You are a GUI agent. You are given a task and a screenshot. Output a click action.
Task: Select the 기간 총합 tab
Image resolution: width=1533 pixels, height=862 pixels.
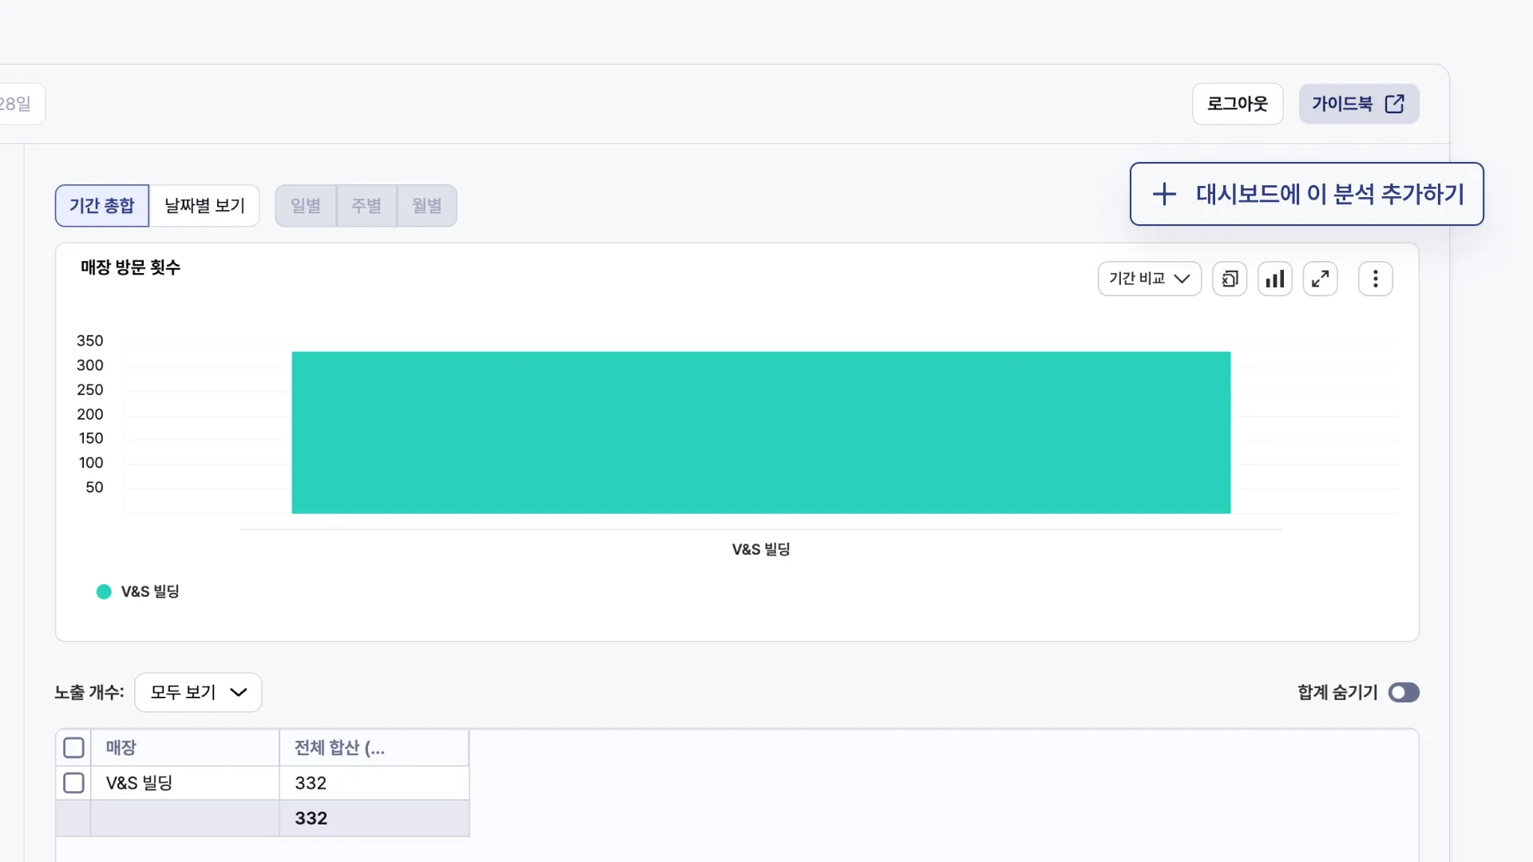101,206
